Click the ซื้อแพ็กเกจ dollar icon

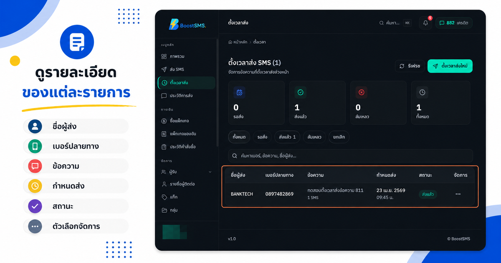(164, 121)
